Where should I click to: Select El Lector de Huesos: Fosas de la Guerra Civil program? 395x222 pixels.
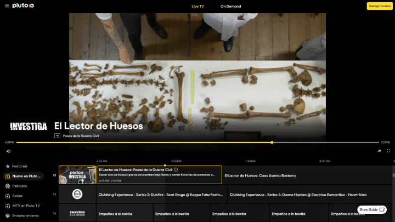pos(159,175)
